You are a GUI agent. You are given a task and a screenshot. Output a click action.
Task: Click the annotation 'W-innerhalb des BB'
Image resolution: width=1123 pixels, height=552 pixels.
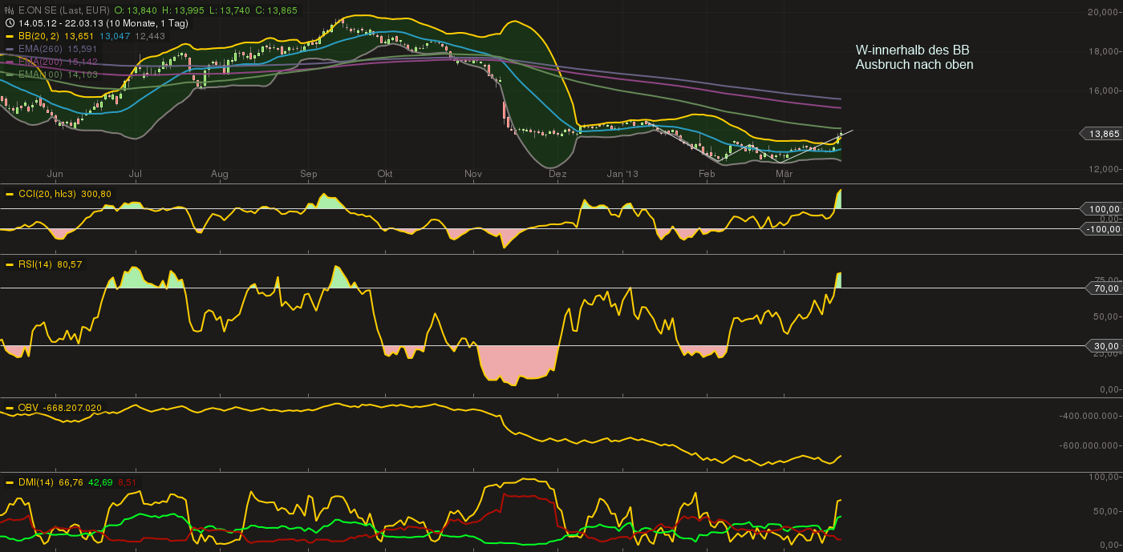pyautogui.click(x=912, y=50)
